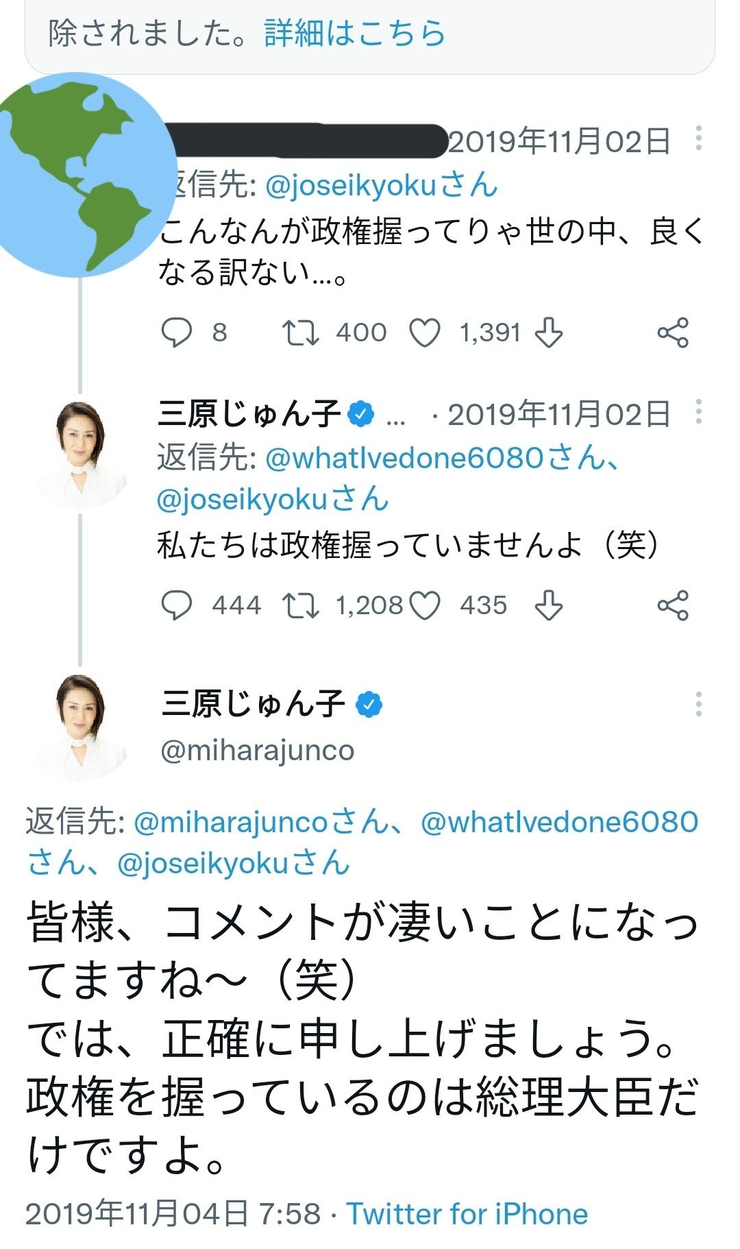
Task: Open more options on the globe-avatar tweet
Action: coord(698,139)
